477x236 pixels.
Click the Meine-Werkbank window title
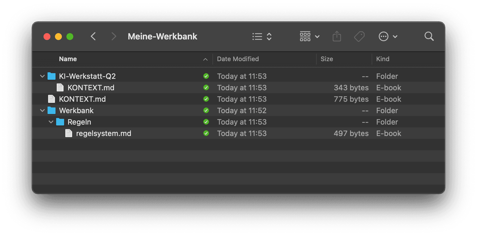pyautogui.click(x=162, y=36)
